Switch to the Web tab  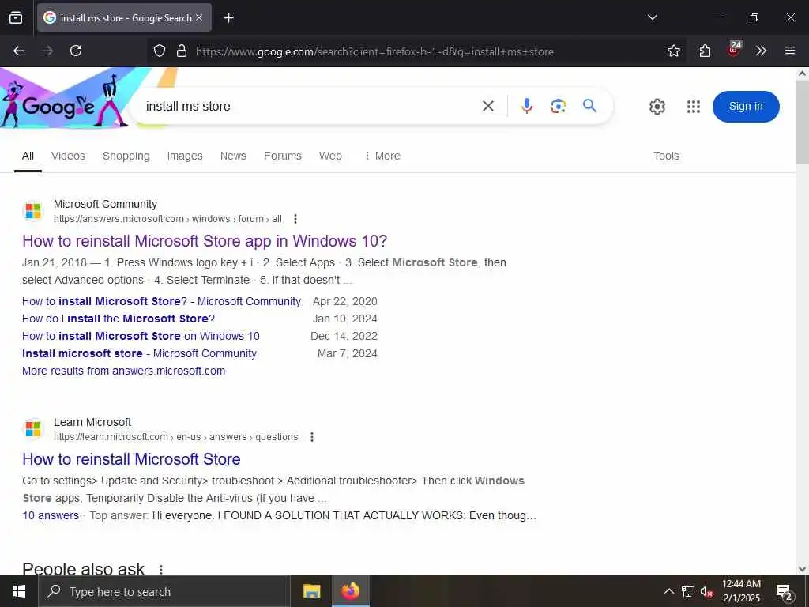pos(330,156)
